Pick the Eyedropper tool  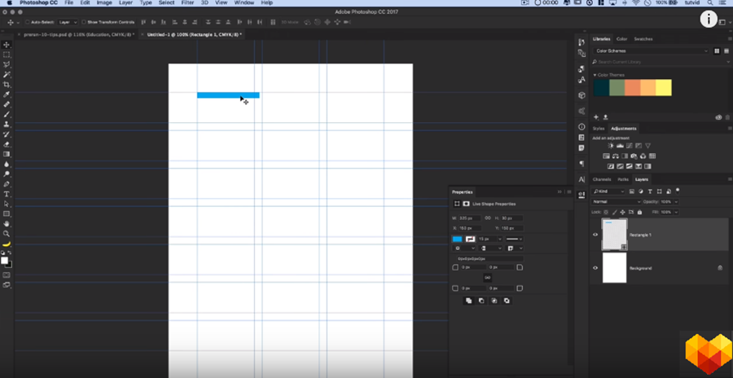(7, 94)
